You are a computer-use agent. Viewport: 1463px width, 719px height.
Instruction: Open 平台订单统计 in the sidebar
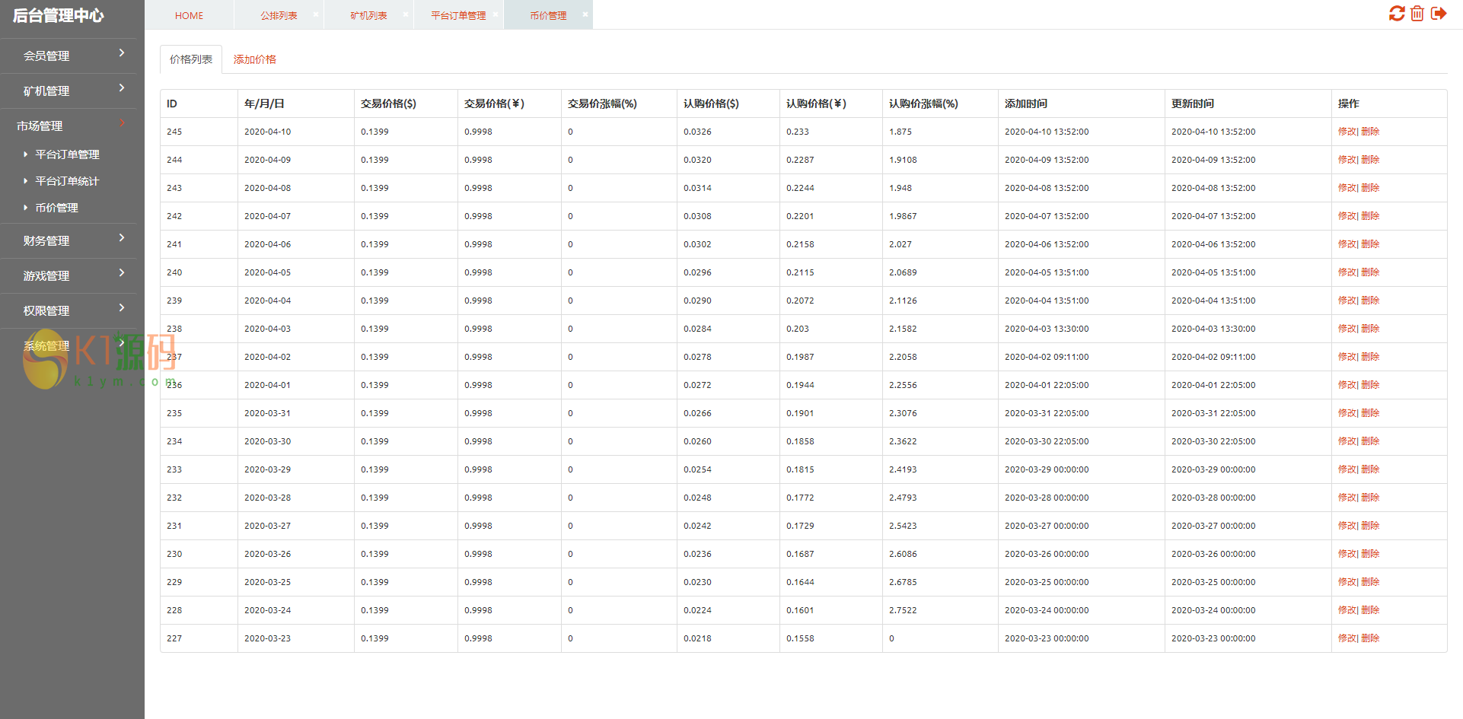[67, 181]
